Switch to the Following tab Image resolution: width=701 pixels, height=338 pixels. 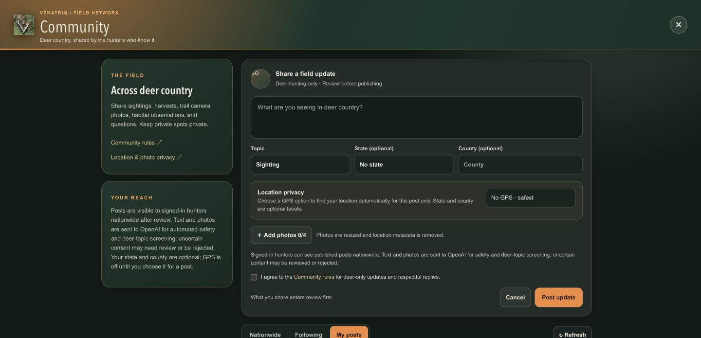[309, 335]
